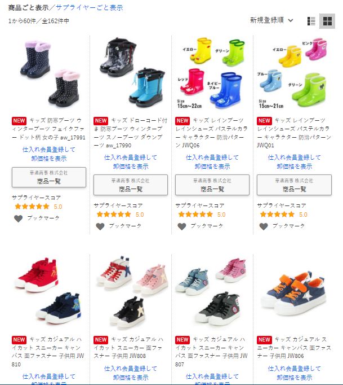Click the five-star rating under JWQ06 supplier
The width and height of the screenshot is (343, 385).
click(x=195, y=215)
